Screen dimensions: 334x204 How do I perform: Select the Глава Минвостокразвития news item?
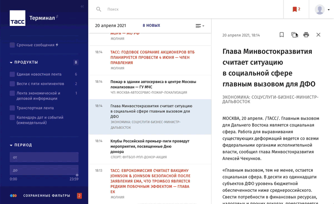click(150, 117)
